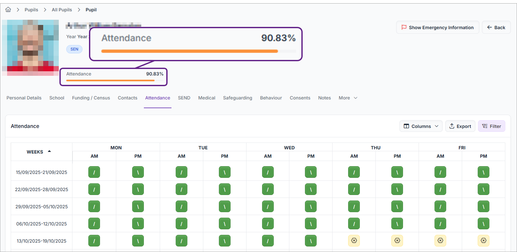Click Friday AM present mark for 06/10/2025 week
Screen dimensions: 517x252
coord(440,224)
